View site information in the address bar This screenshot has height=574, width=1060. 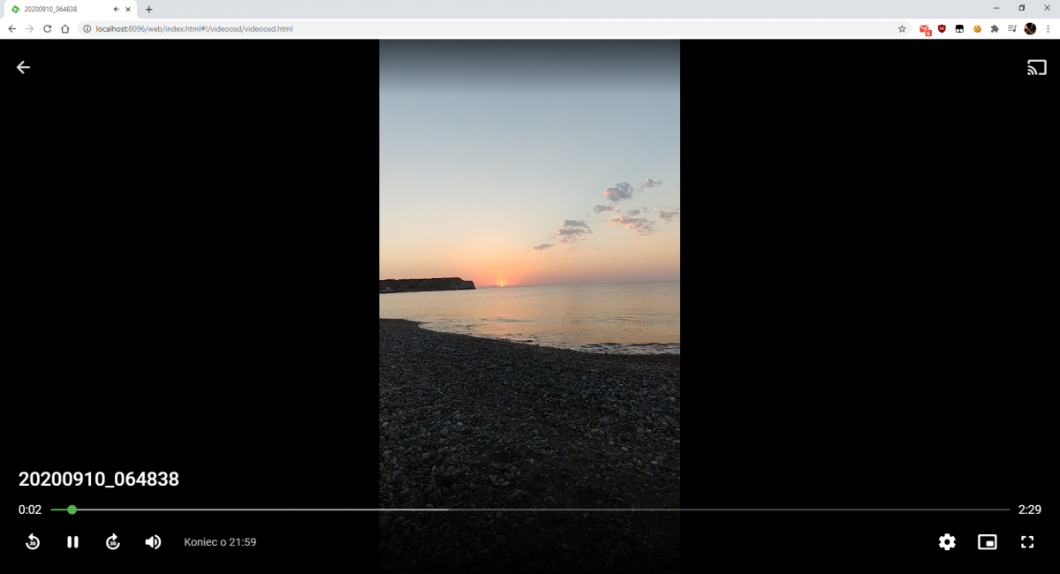tap(87, 28)
